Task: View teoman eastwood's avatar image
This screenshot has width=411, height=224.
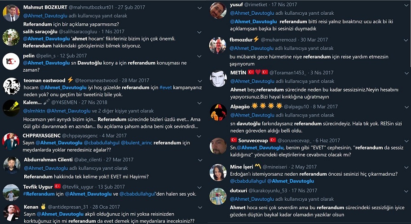Action: pyautogui.click(x=12, y=86)
